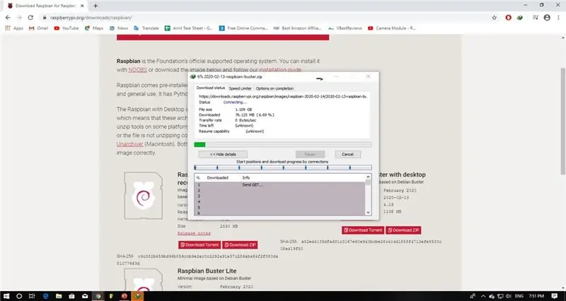Bookmark this page with the star icon

pyautogui.click(x=494, y=17)
